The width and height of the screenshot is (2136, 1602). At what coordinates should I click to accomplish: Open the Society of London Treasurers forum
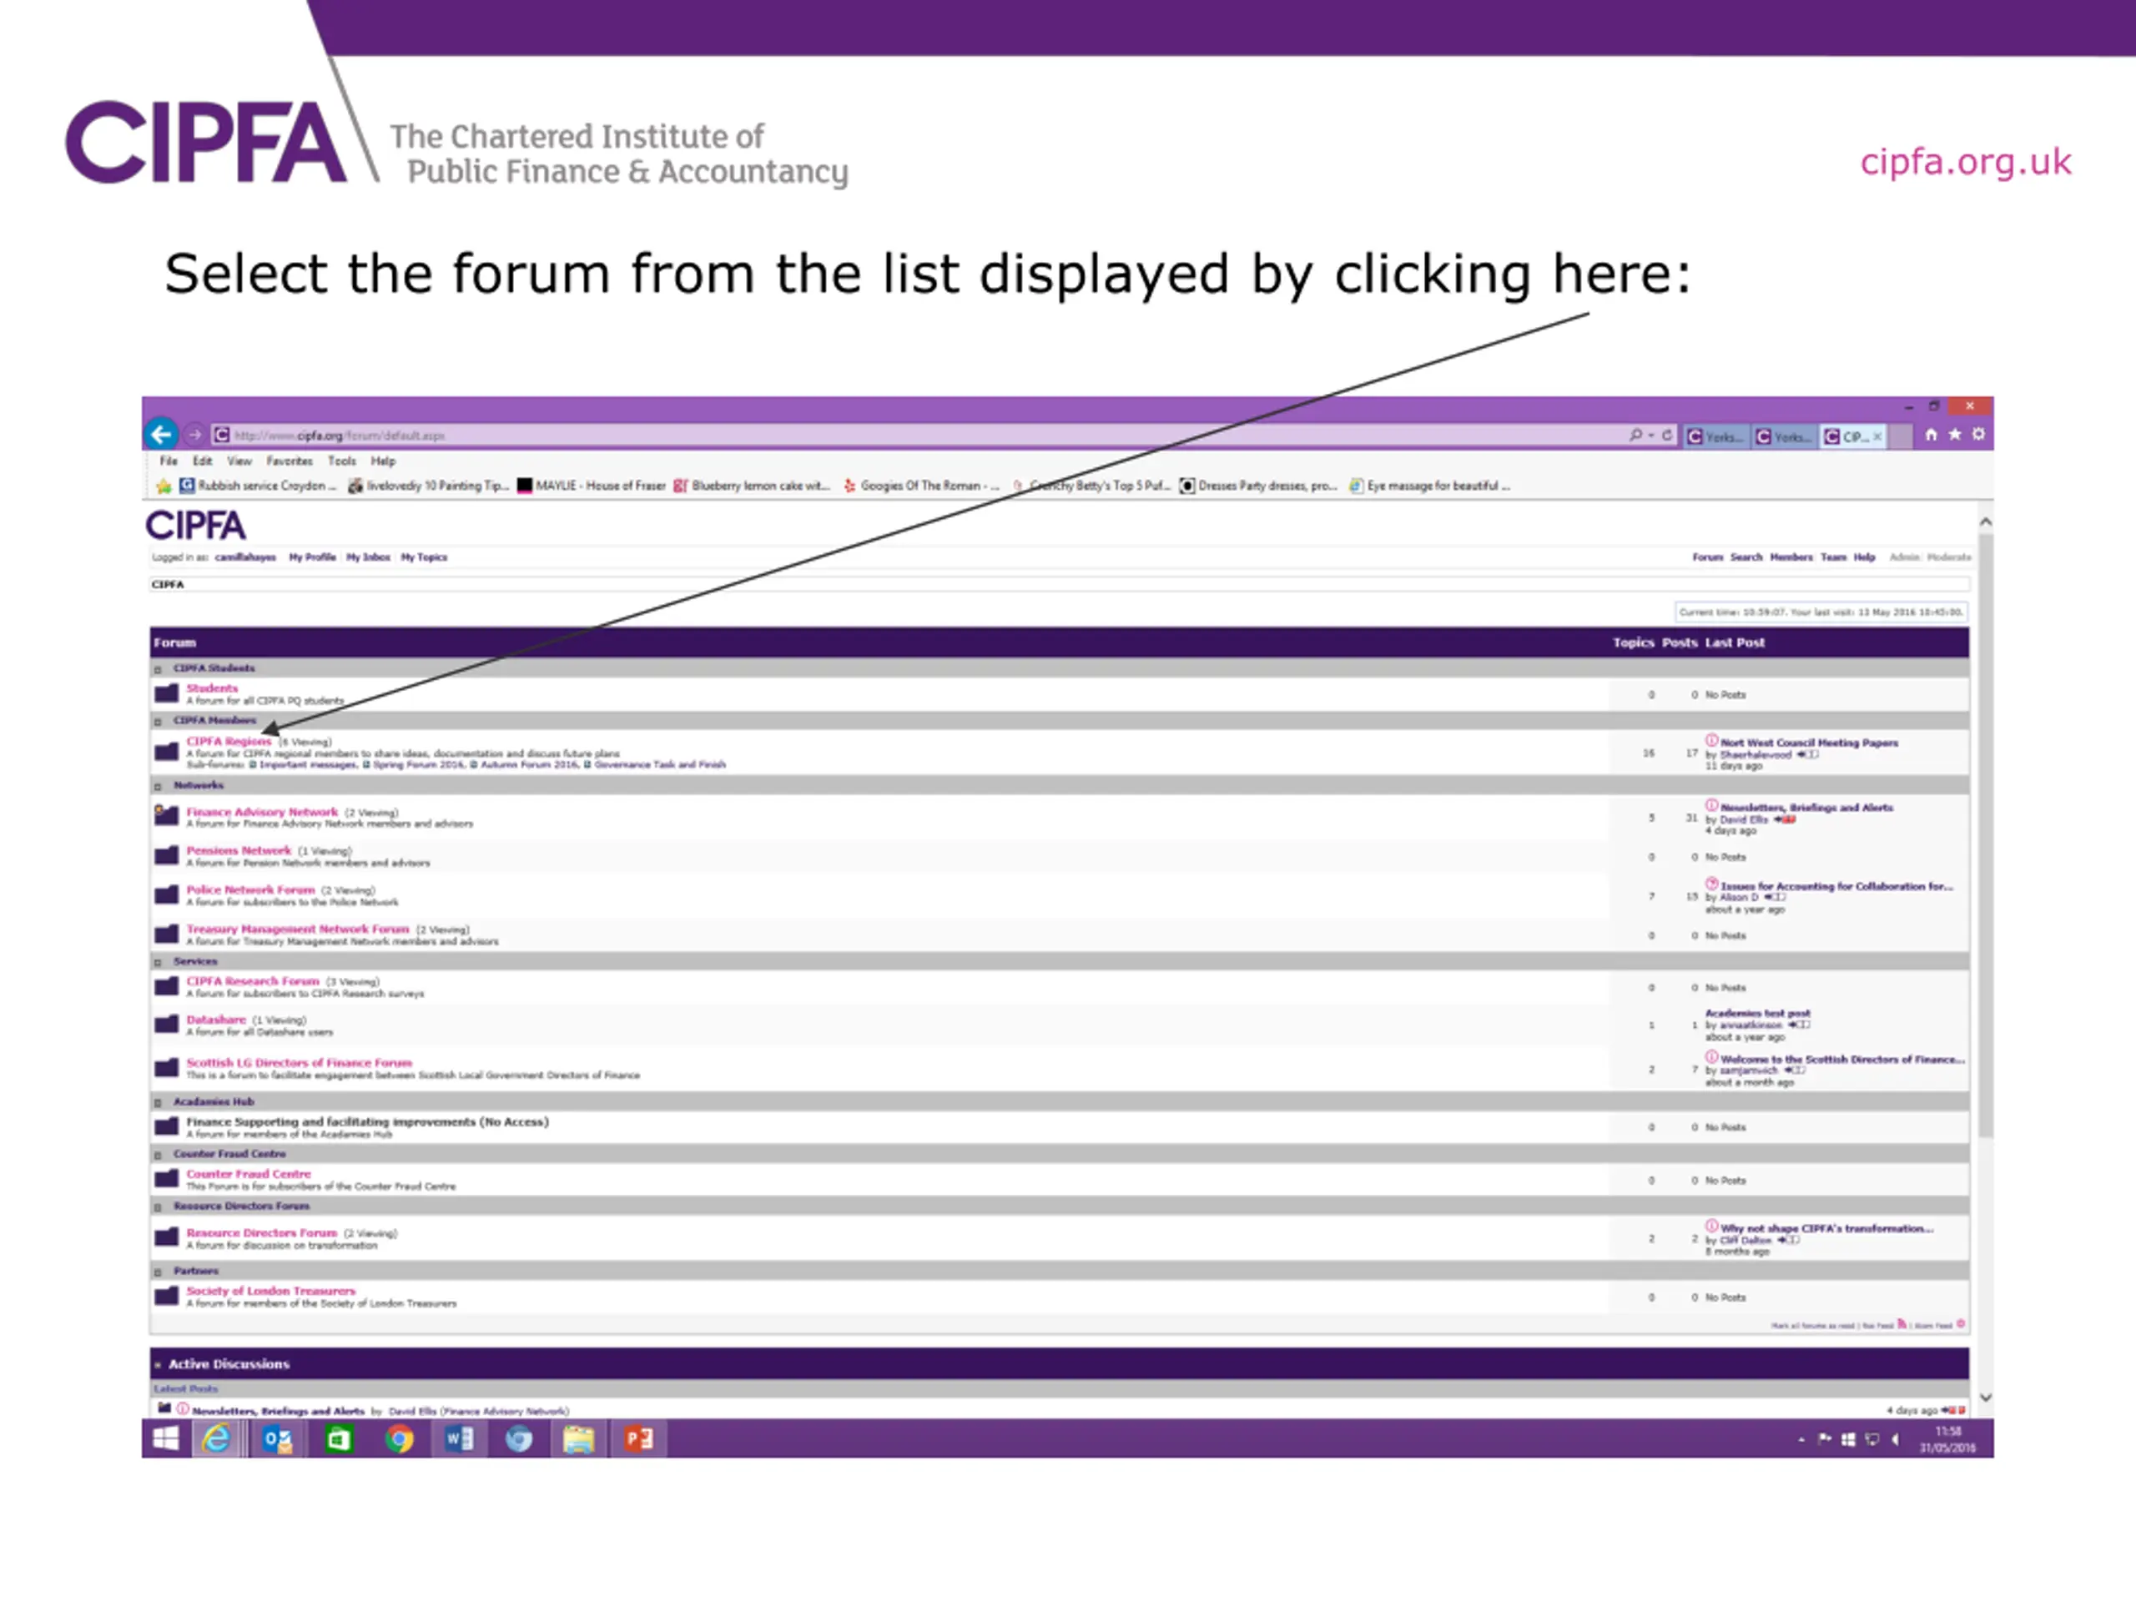coord(271,1291)
